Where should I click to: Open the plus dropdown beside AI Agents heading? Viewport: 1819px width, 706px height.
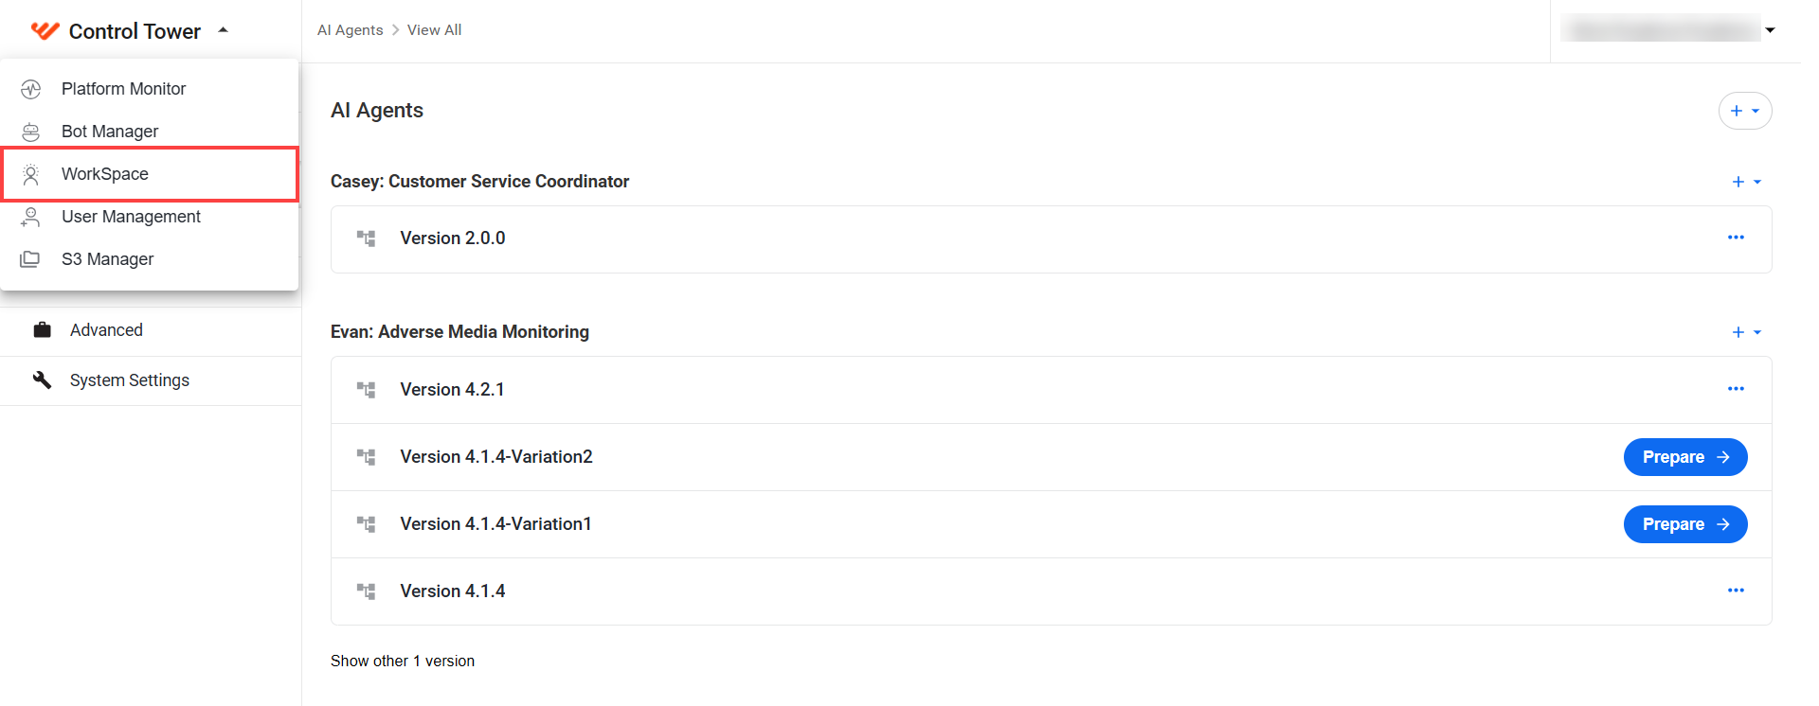pyautogui.click(x=1745, y=111)
